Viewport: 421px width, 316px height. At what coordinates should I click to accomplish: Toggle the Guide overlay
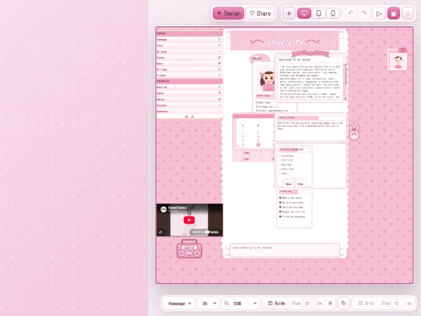(277, 303)
